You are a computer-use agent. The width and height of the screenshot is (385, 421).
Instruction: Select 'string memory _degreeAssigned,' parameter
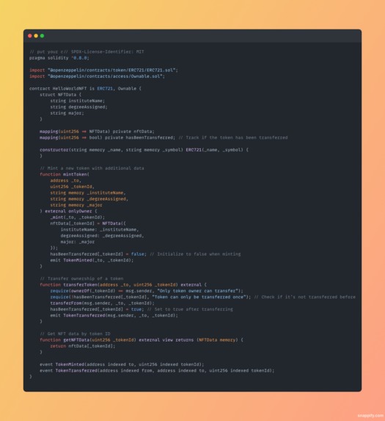click(89, 199)
